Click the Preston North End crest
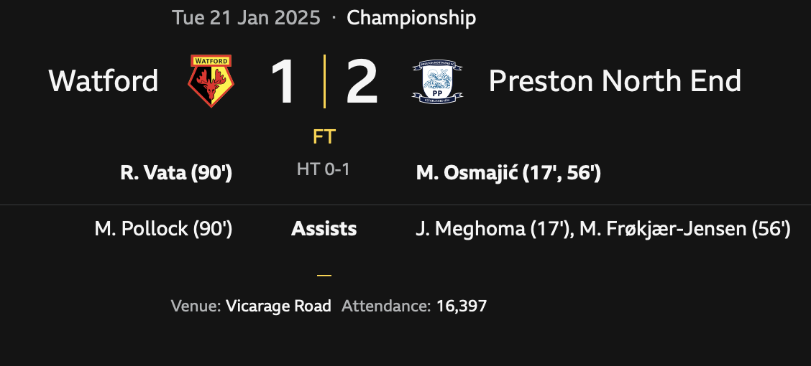 tap(437, 81)
